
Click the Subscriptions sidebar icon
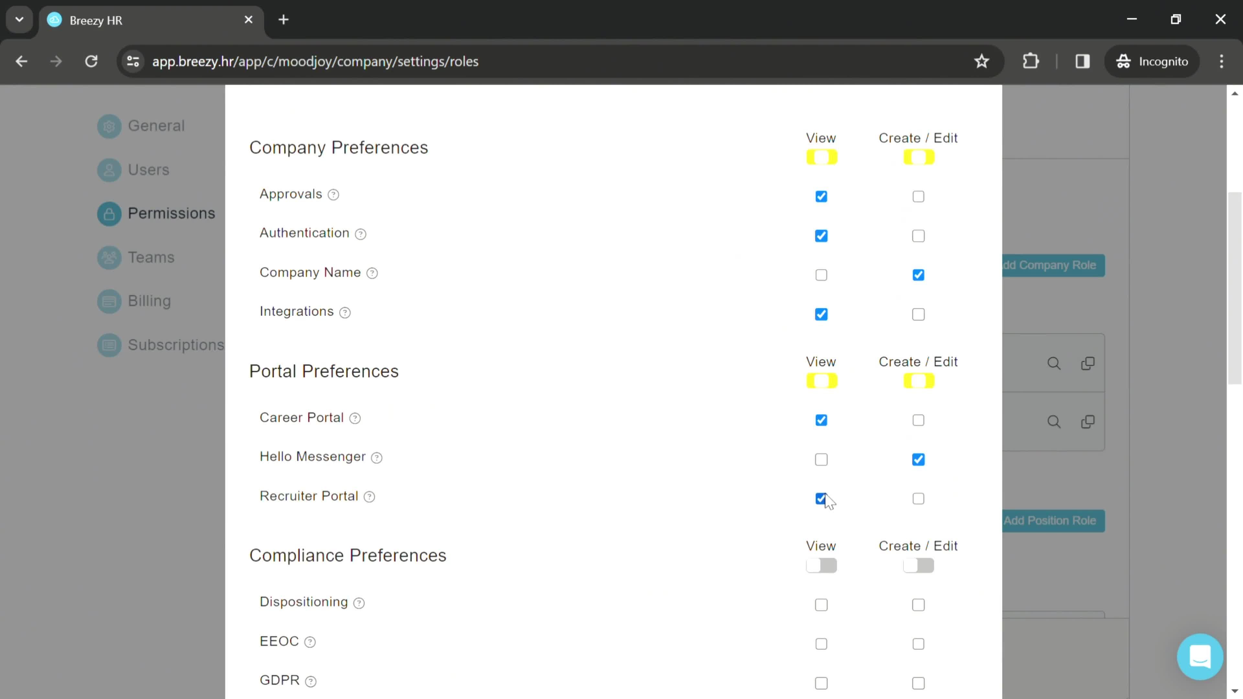(x=109, y=345)
